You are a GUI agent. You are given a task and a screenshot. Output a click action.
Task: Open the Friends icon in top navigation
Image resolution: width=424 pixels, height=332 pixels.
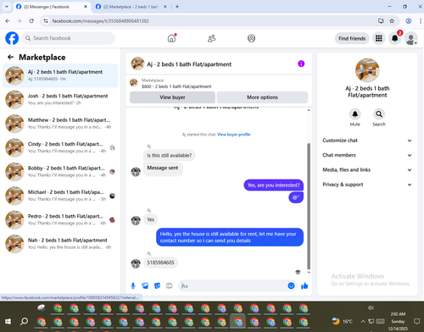pyautogui.click(x=211, y=38)
